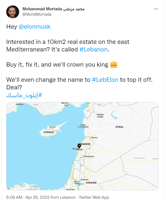Image resolution: width=166 pixels, height=202 pixels.
Task: Click the crown emoji in the tweet
Action: pyautogui.click(x=114, y=65)
